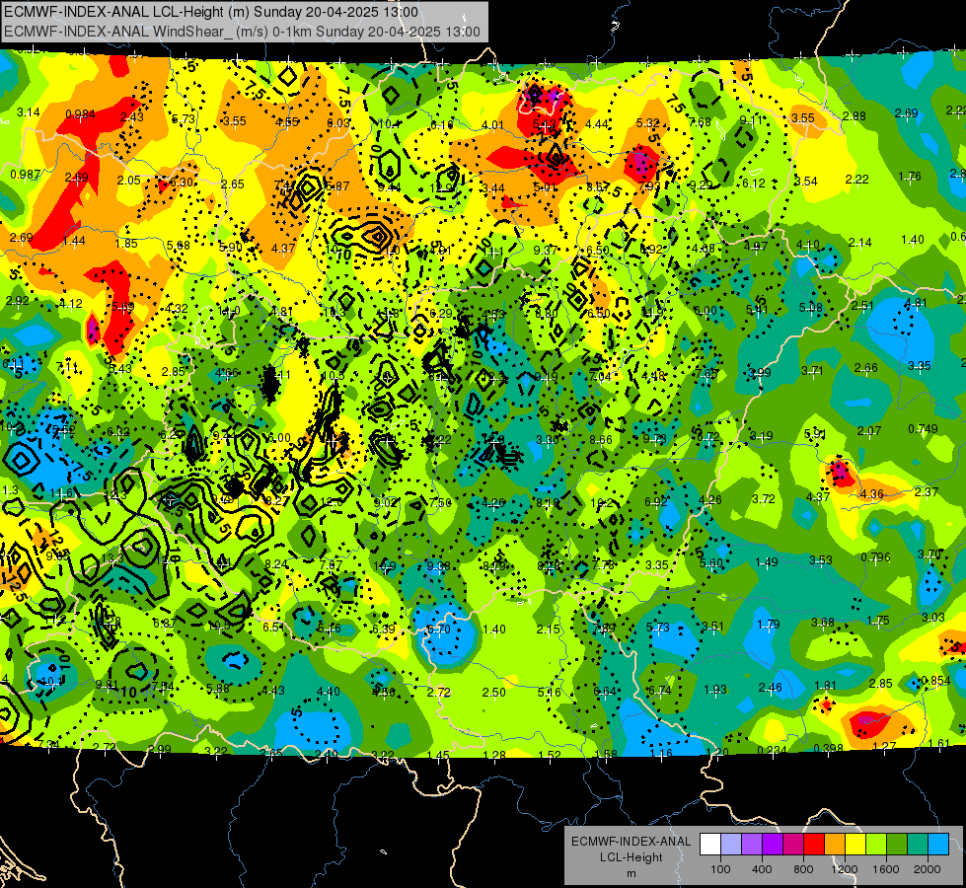
Task: Click map value 1.93
Action: tap(715, 689)
